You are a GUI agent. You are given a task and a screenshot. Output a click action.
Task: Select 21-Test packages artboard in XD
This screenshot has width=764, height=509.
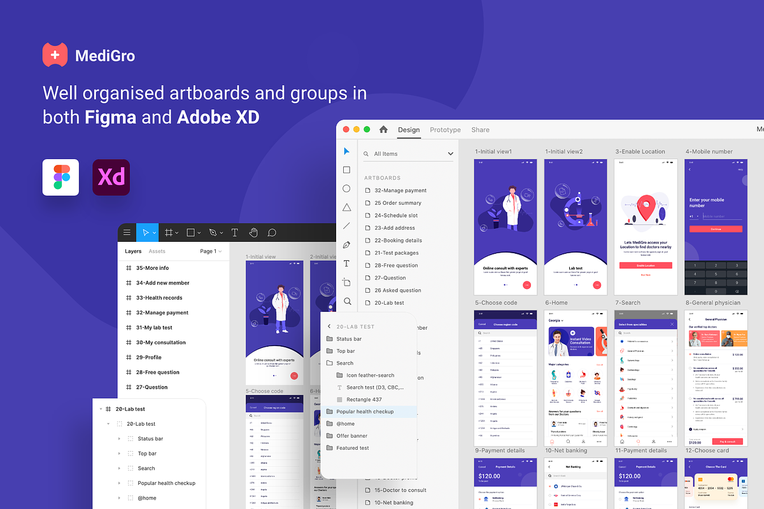coord(397,253)
